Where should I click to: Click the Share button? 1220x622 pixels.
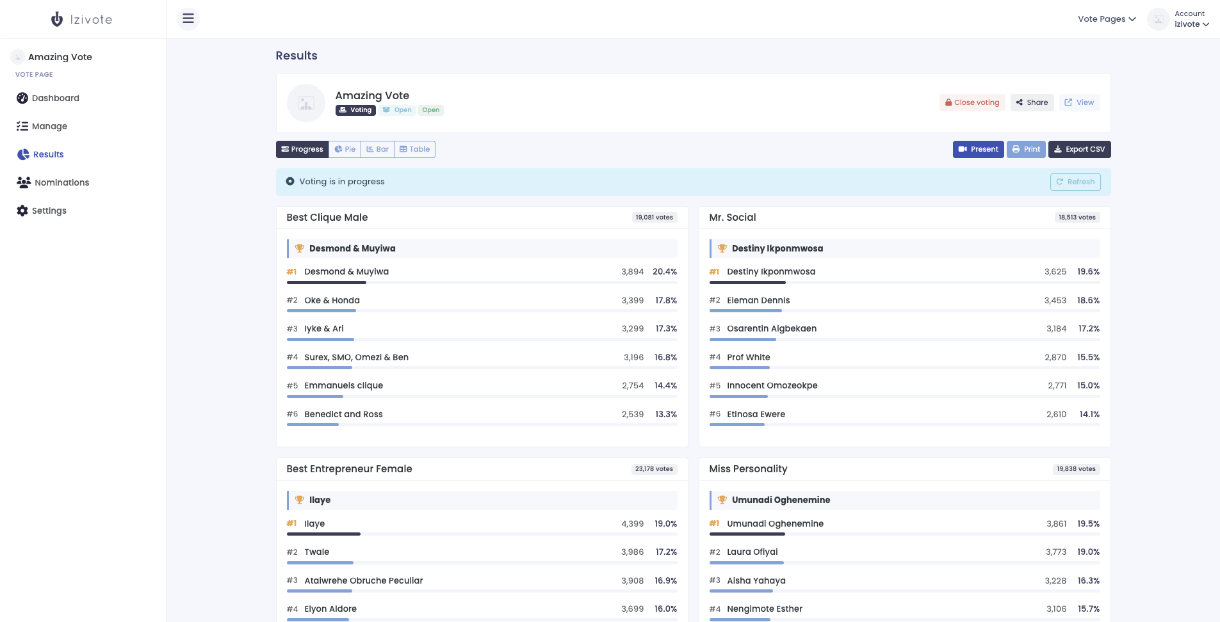click(x=1032, y=102)
